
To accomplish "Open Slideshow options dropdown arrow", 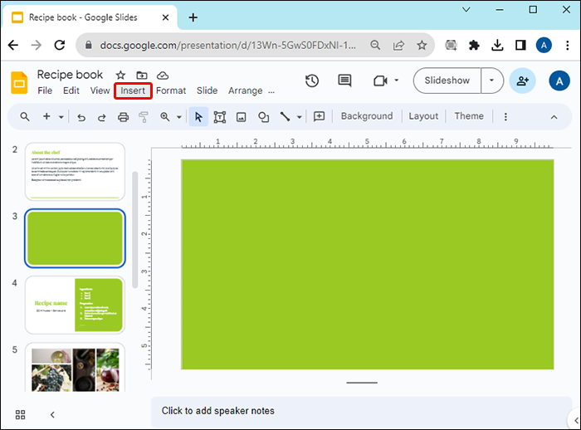I will point(491,81).
